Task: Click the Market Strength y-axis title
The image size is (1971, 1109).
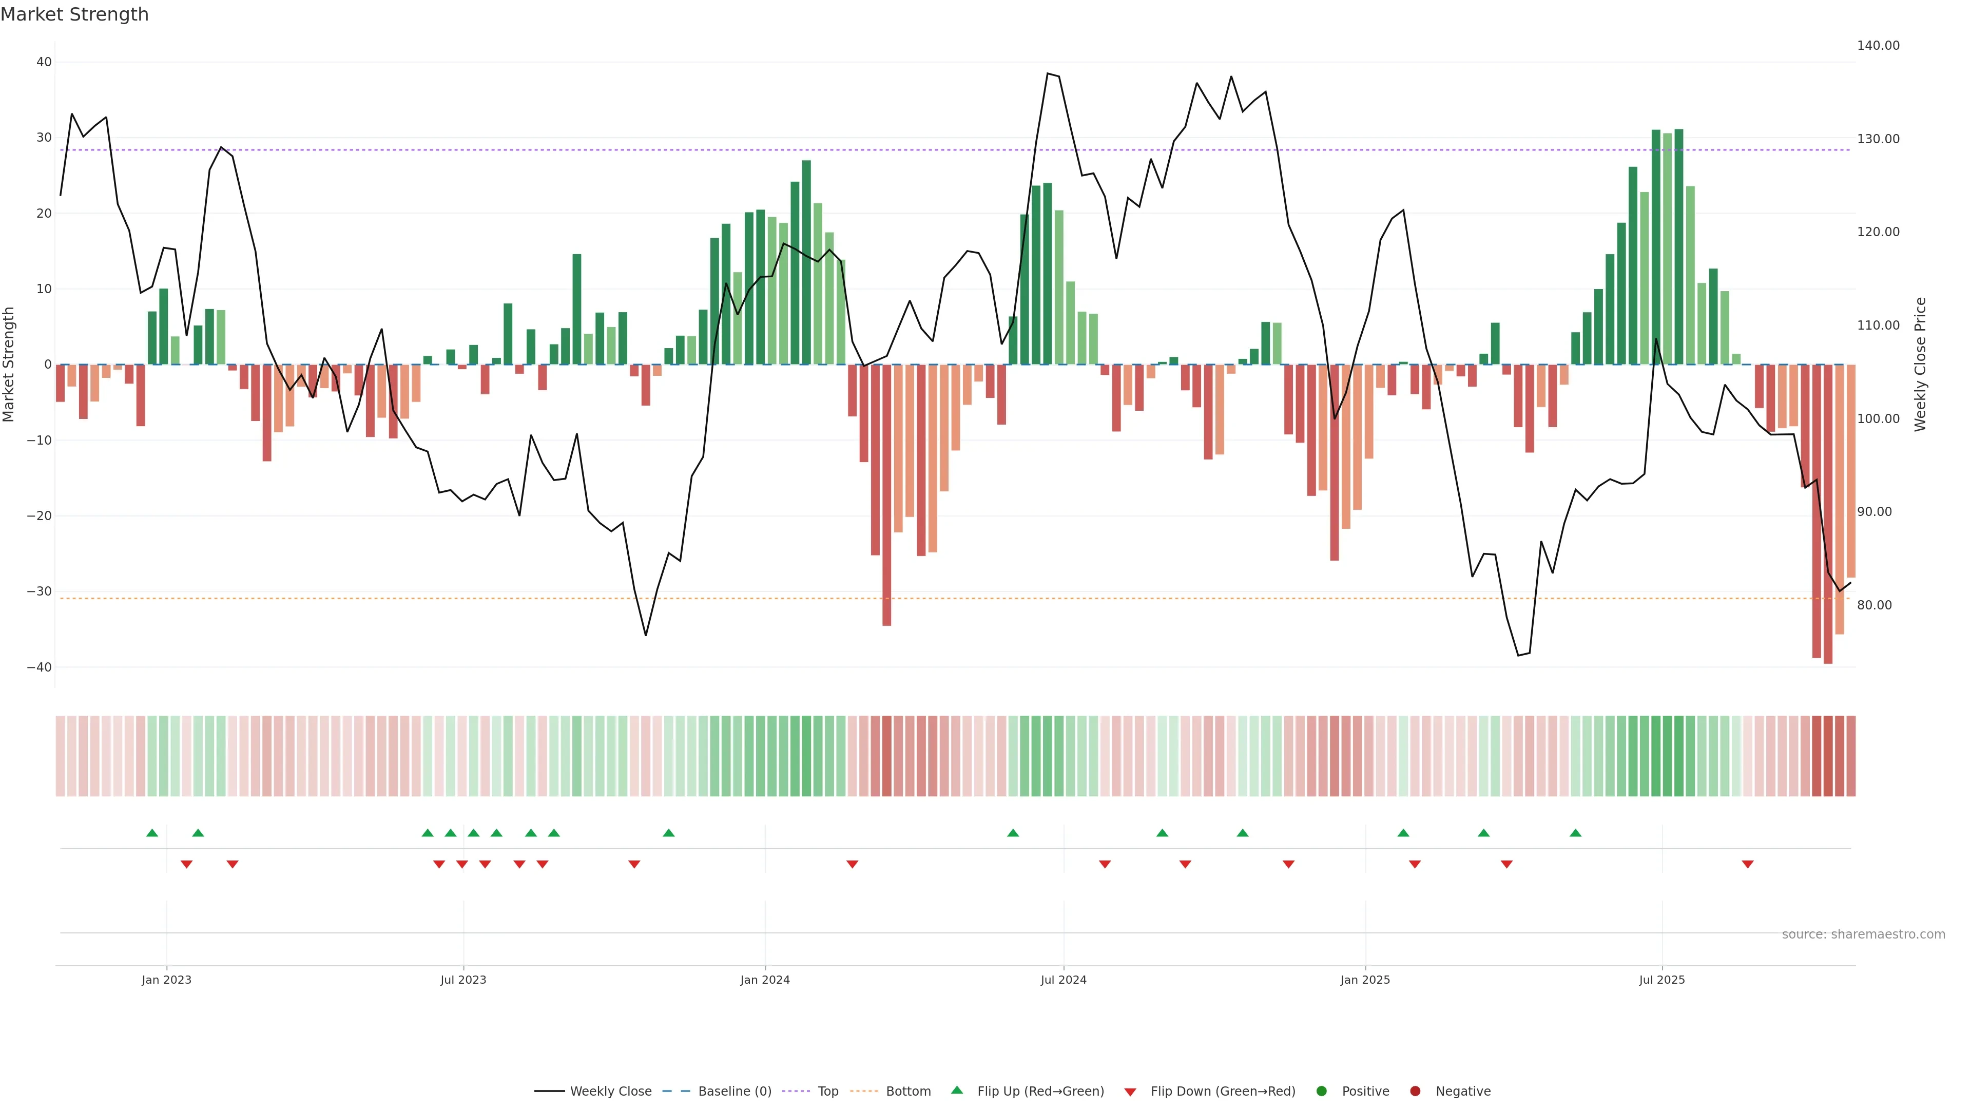Action: pos(9,365)
